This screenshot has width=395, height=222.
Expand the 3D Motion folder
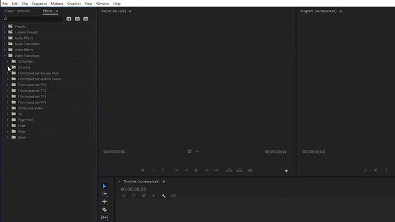pyautogui.click(x=7, y=62)
